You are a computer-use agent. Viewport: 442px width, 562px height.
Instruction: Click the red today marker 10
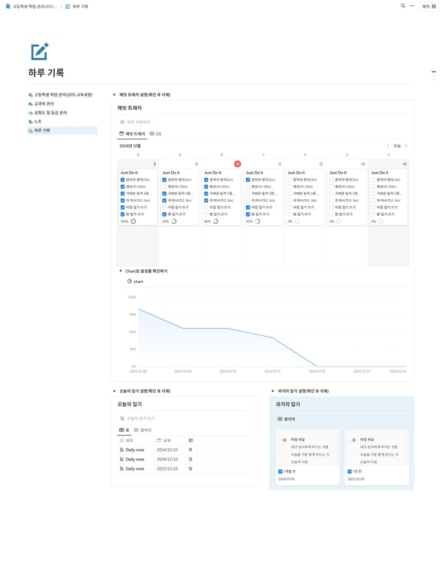click(237, 164)
